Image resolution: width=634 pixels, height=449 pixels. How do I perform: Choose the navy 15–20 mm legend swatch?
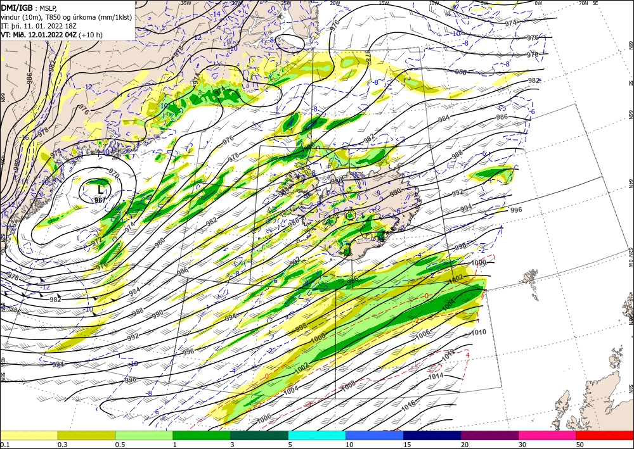point(432,435)
